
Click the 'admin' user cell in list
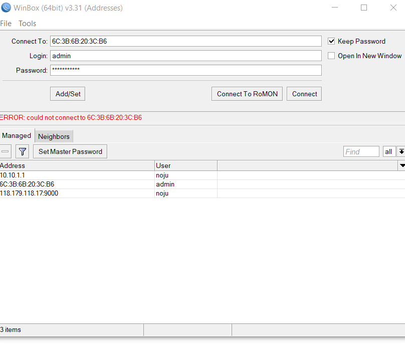click(x=165, y=185)
